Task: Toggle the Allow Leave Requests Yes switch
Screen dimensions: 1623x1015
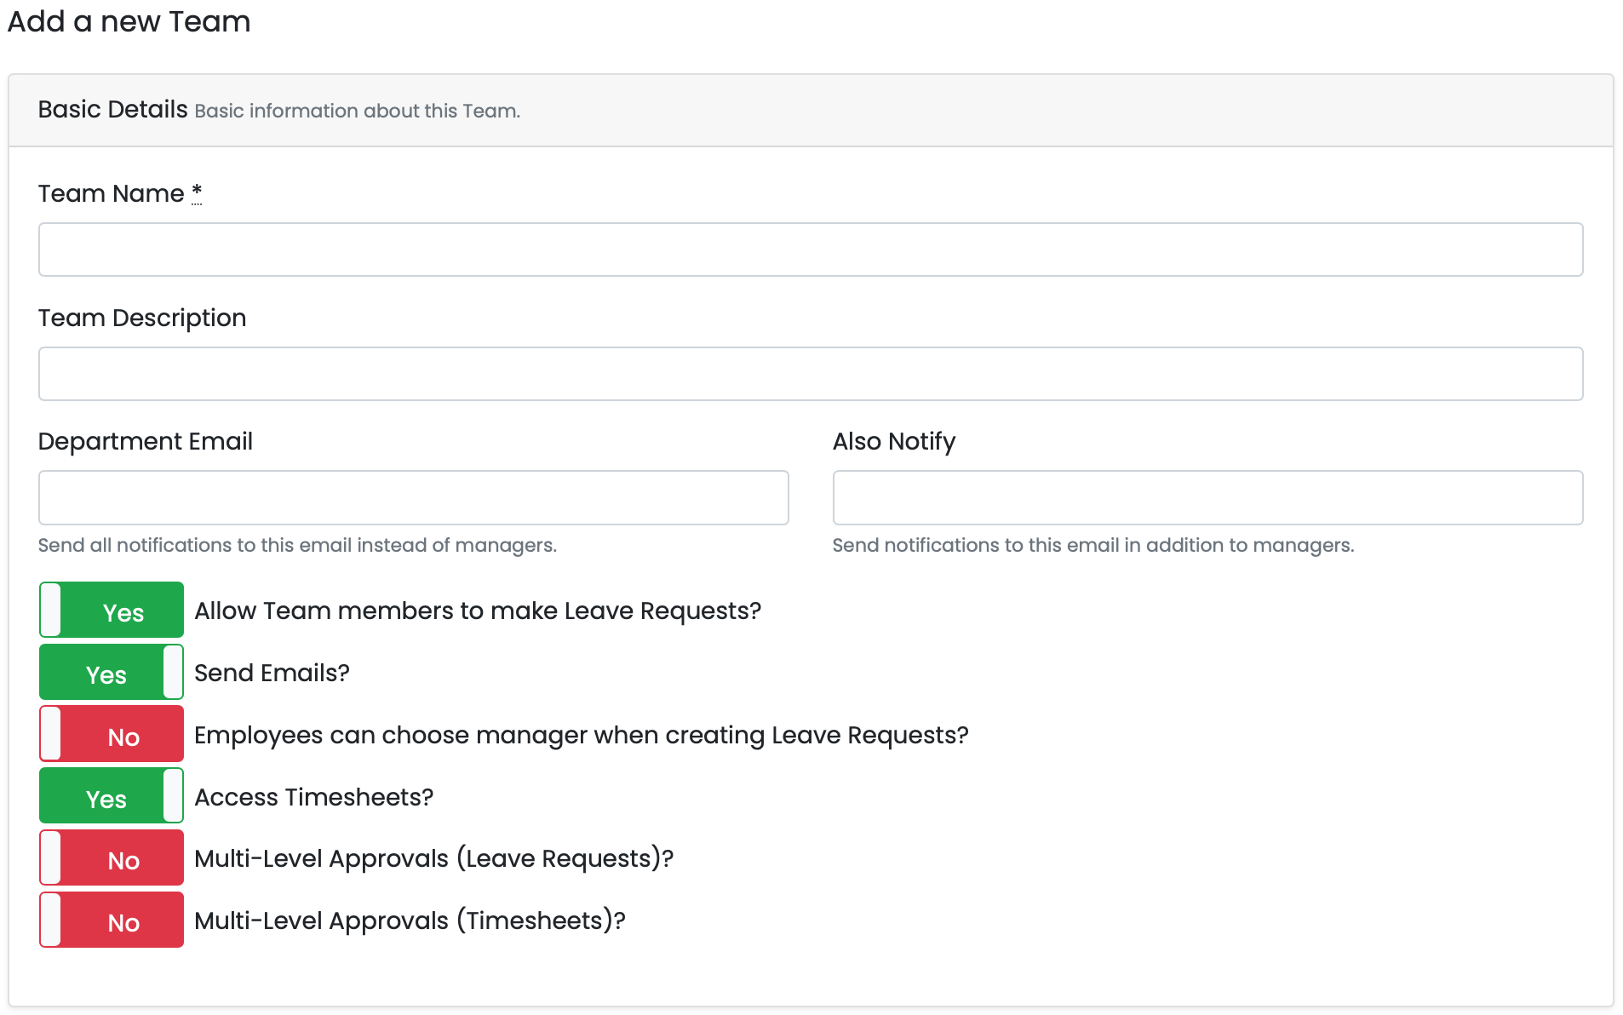Action: [112, 611]
